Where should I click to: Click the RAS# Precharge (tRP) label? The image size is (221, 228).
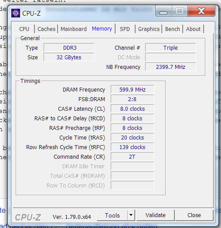click(x=77, y=128)
